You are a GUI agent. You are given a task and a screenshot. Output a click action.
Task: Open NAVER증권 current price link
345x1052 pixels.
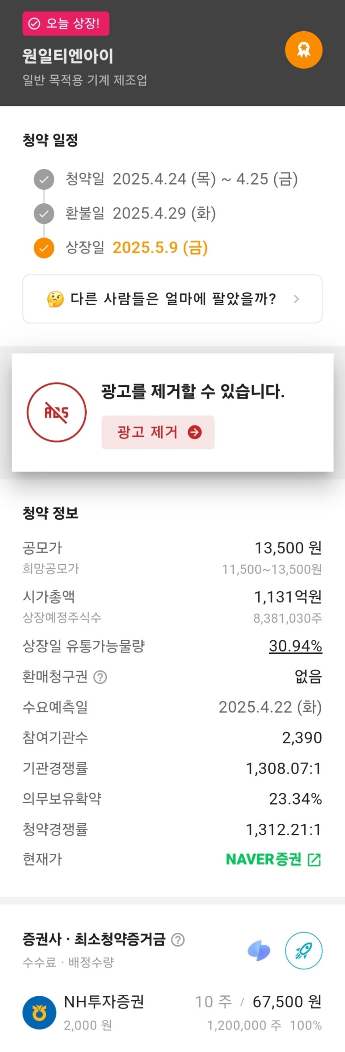tap(264, 859)
